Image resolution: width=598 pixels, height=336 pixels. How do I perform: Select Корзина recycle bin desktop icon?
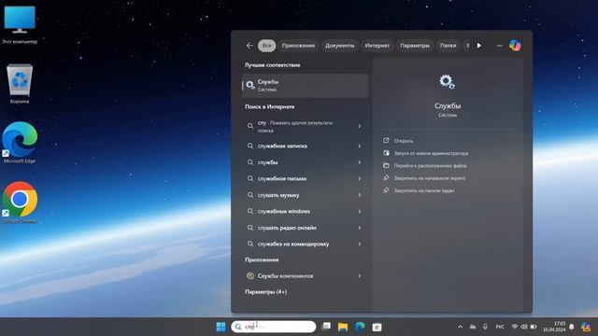click(20, 84)
